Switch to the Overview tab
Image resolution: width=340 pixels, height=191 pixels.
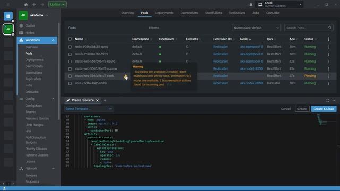[x=127, y=13]
